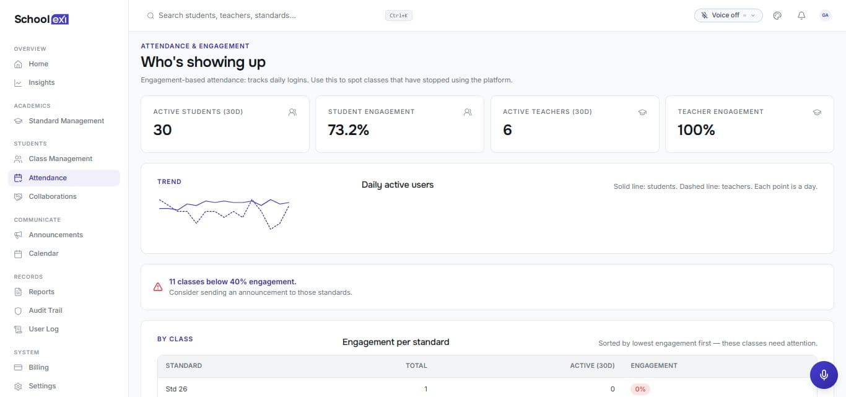Viewport: 846px width, 397px height.
Task: Click the Active Students card people icon
Action: point(292,112)
